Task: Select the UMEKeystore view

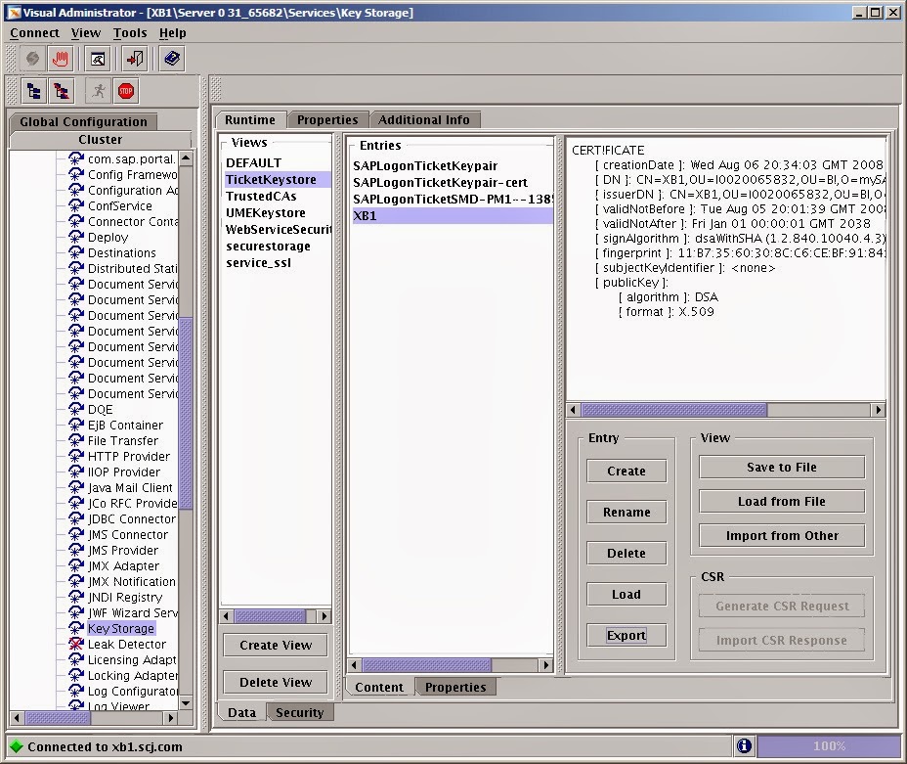Action: [x=277, y=213]
